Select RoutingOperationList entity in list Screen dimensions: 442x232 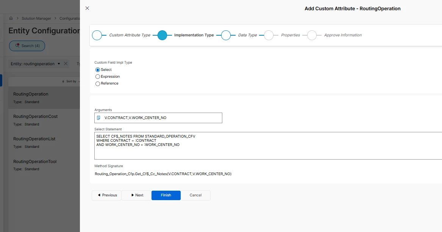(44, 143)
